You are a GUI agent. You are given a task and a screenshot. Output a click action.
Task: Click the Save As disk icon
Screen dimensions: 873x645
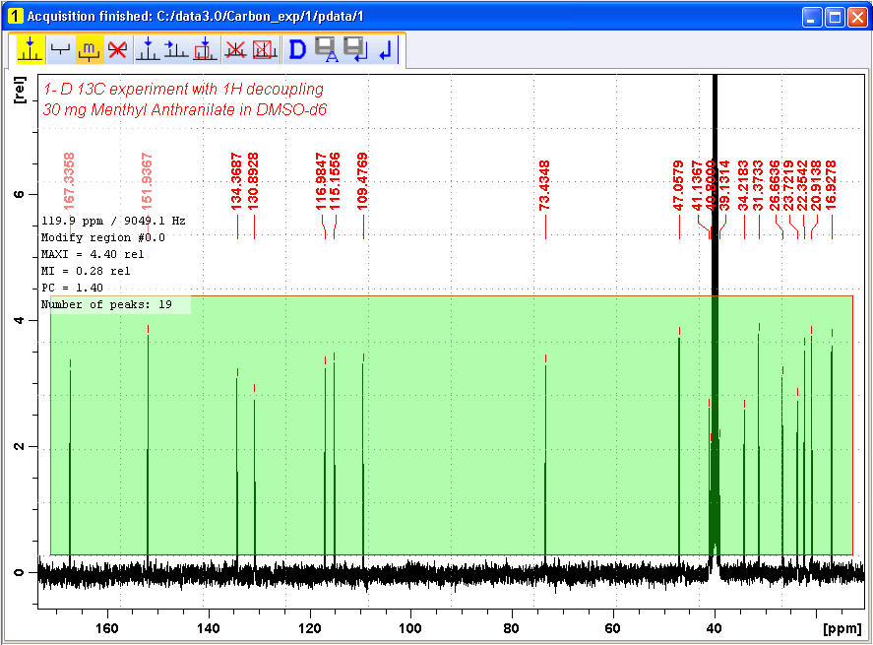[x=326, y=49]
